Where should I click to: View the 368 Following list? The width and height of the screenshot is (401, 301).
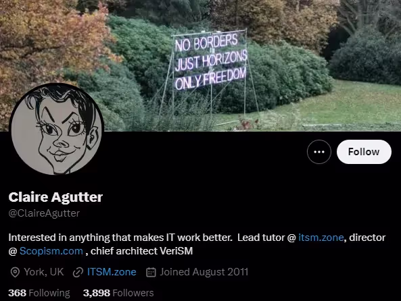[x=39, y=293]
